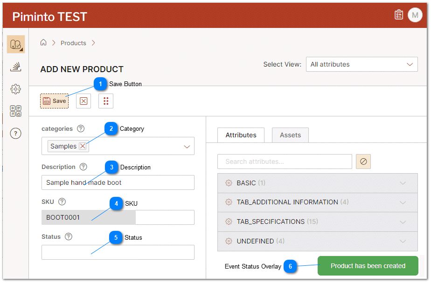The width and height of the screenshot is (431, 283).
Task: Click the clear attributes filter icon
Action: [x=363, y=162]
